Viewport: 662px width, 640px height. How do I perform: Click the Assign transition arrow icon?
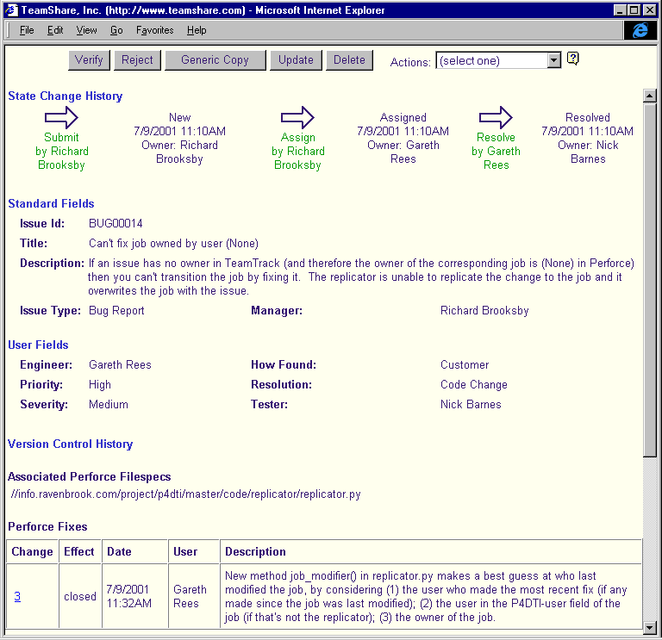297,117
